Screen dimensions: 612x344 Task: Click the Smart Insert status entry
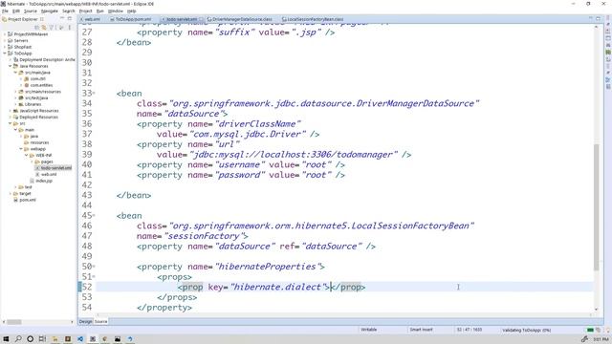tap(421, 330)
